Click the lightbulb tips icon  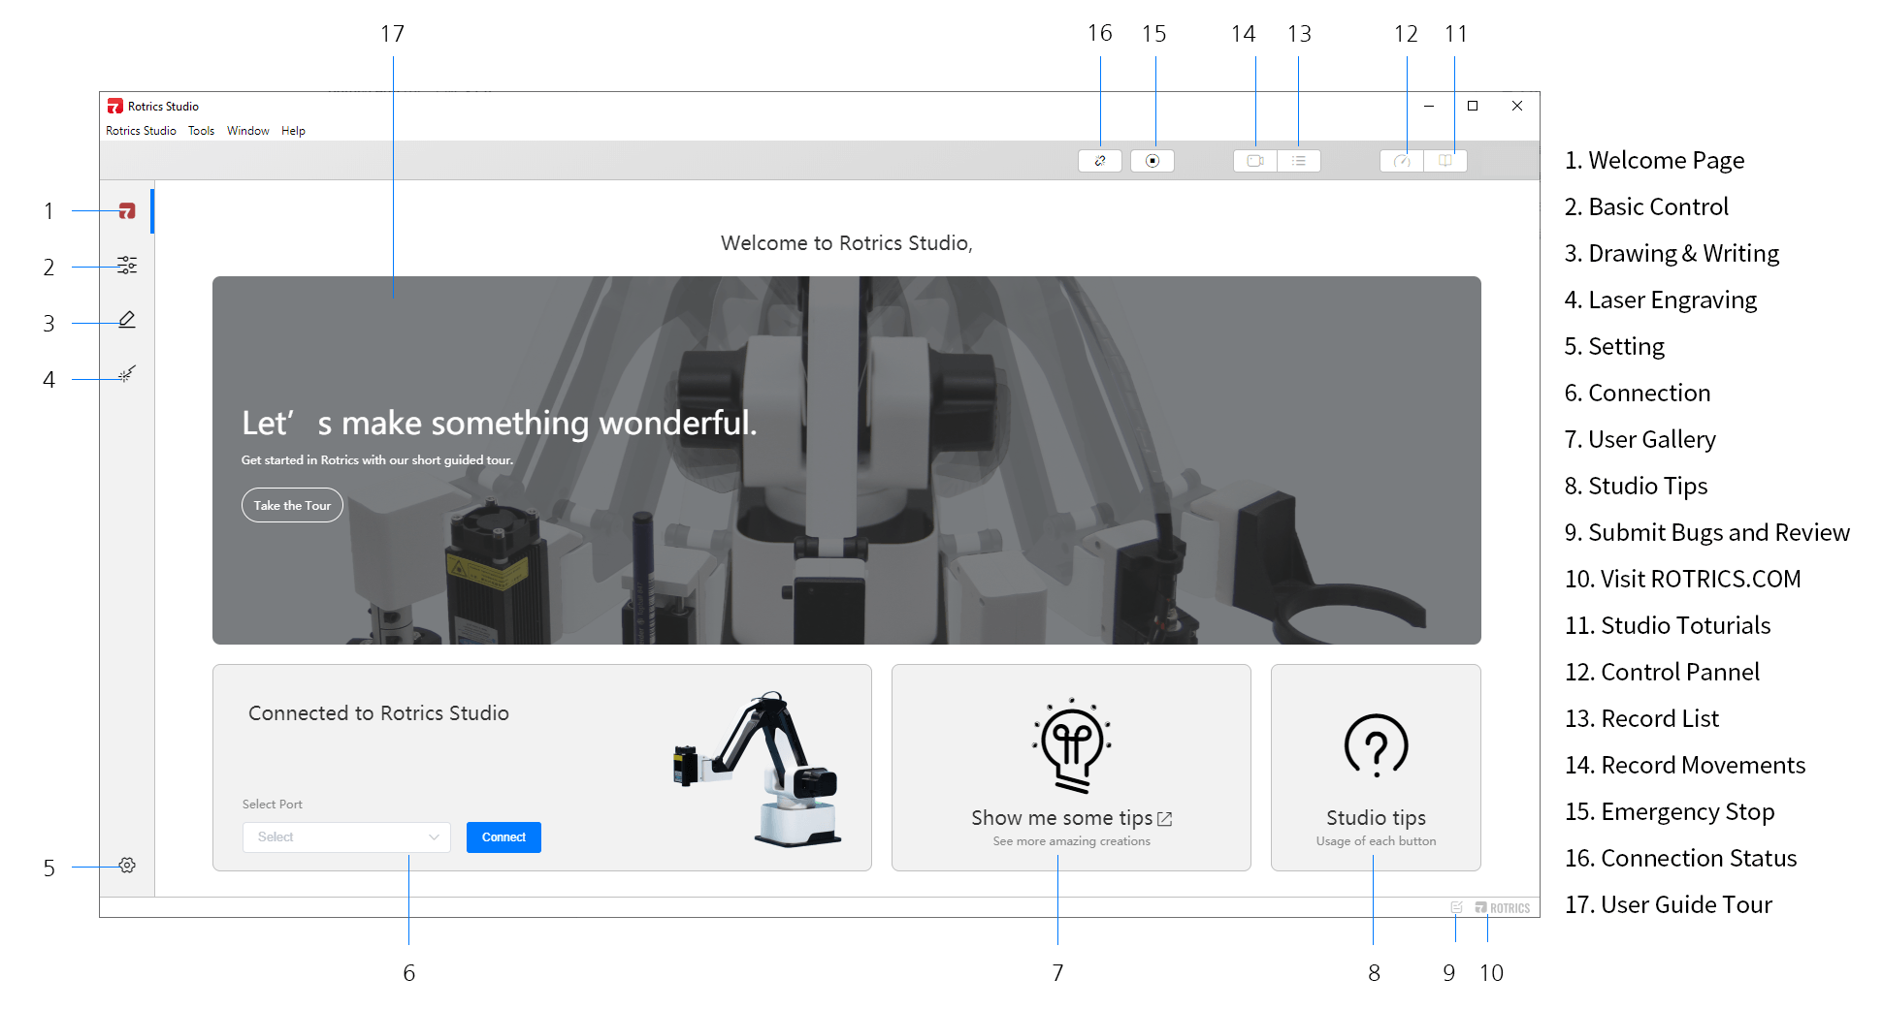(x=1072, y=745)
